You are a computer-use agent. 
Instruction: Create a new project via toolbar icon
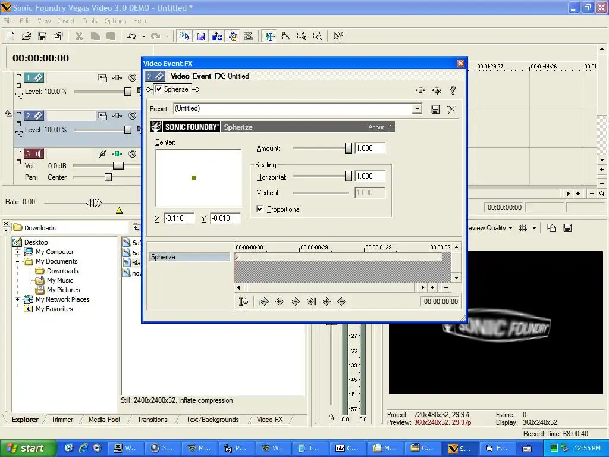11,36
